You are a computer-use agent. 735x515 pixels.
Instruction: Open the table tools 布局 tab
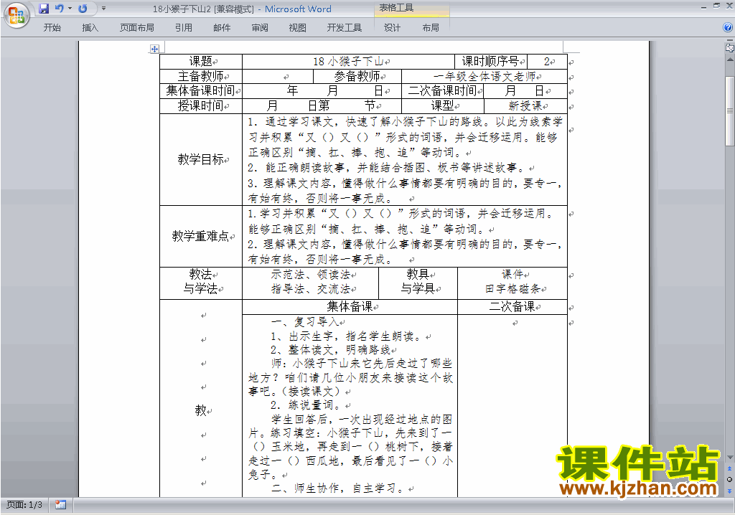(431, 28)
